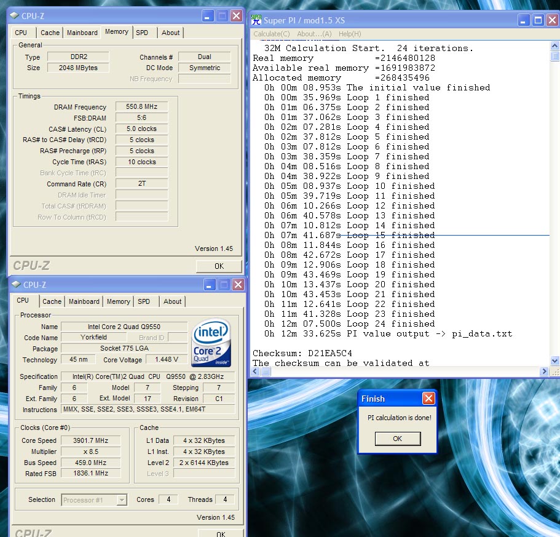Image resolution: width=560 pixels, height=537 pixels.
Task: Click Code Name field Yorkfield
Action: pyautogui.click(x=93, y=337)
